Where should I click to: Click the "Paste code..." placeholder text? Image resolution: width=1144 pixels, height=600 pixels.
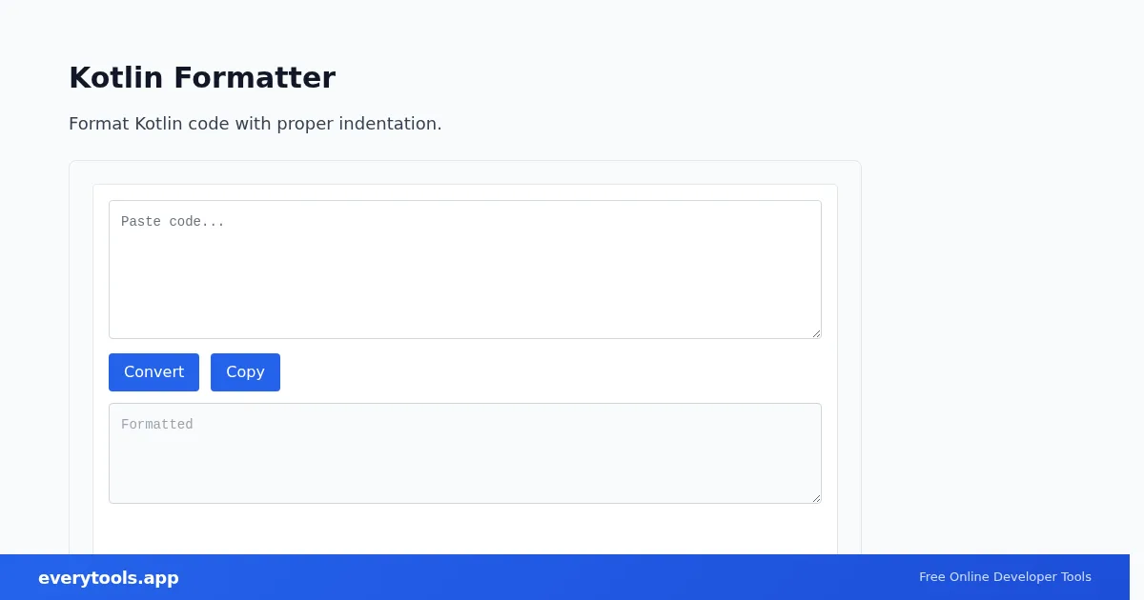pos(173,222)
